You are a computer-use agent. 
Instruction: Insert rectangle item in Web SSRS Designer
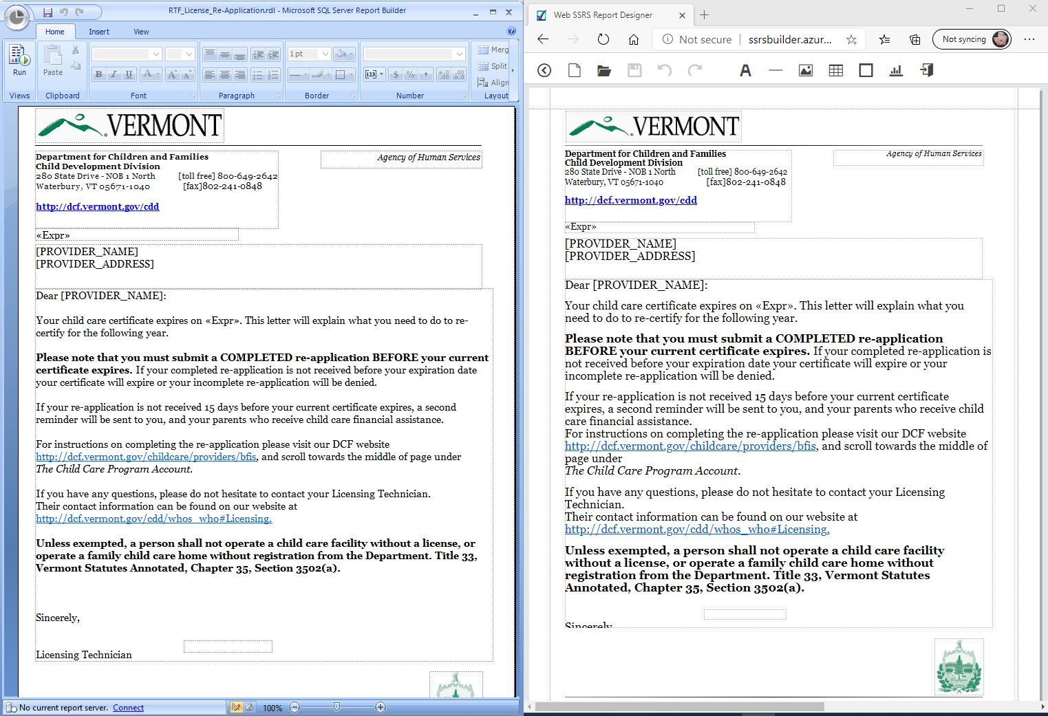pyautogui.click(x=866, y=70)
